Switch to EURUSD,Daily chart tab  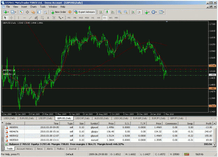[27, 118]
